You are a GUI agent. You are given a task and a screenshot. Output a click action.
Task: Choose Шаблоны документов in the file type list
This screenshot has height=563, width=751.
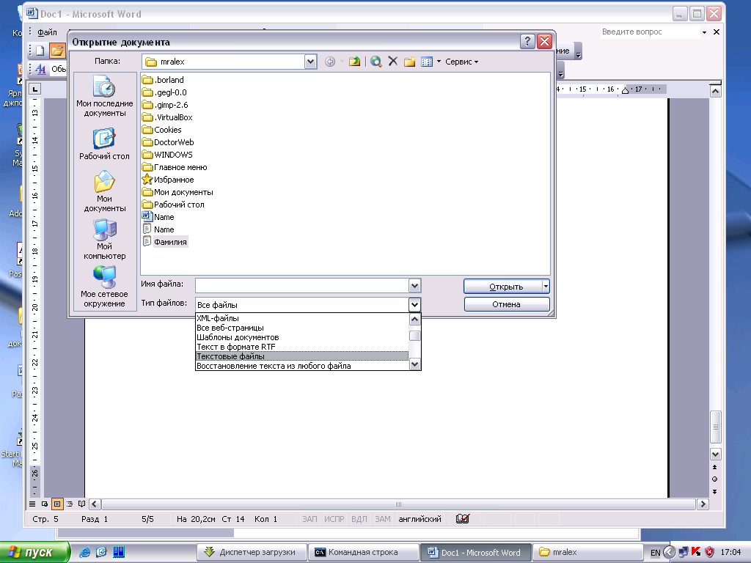coord(301,337)
